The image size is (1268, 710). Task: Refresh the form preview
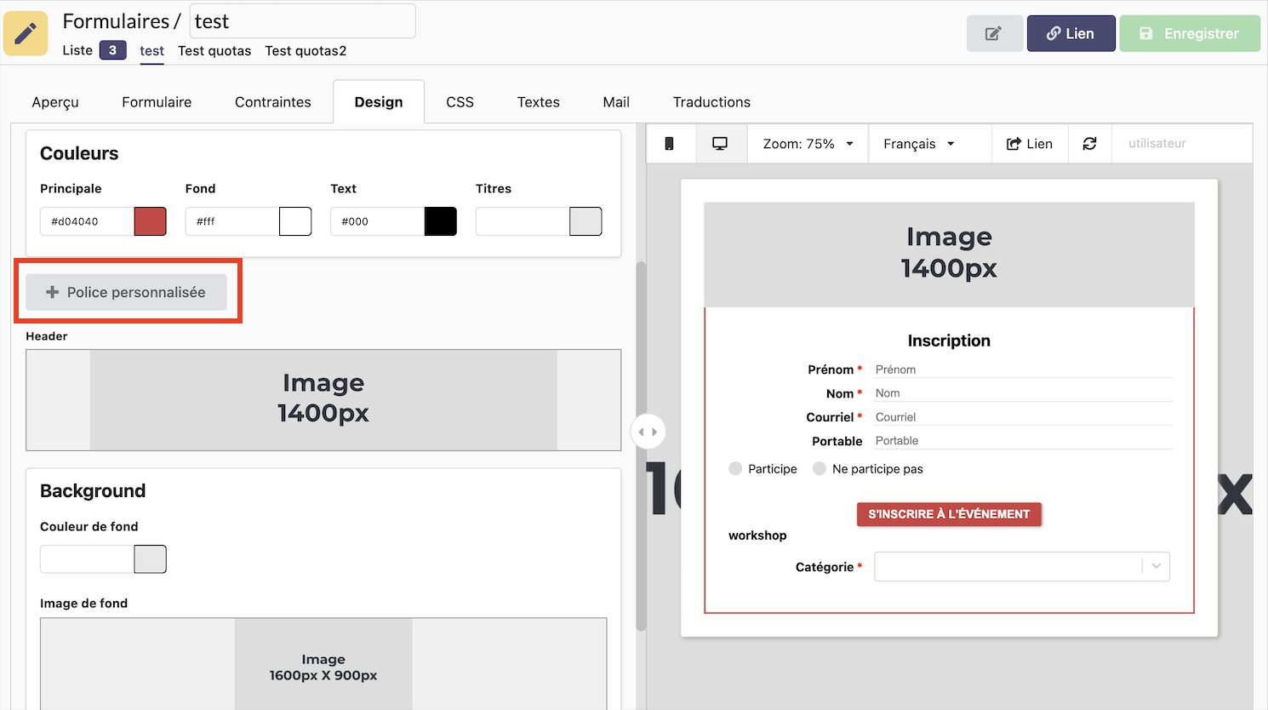point(1089,144)
